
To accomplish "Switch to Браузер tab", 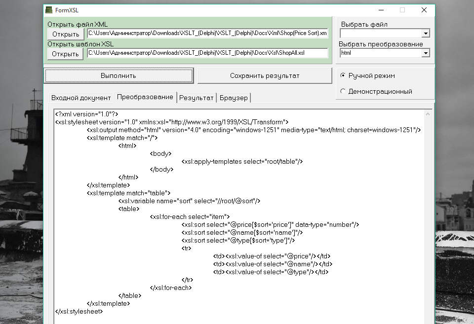I will point(234,98).
